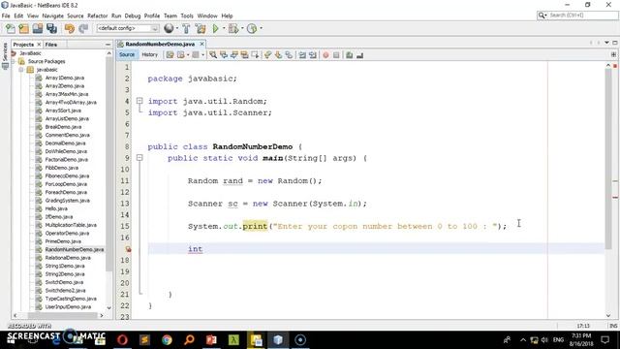Switch to History view of editor
The width and height of the screenshot is (620, 349).
(149, 54)
